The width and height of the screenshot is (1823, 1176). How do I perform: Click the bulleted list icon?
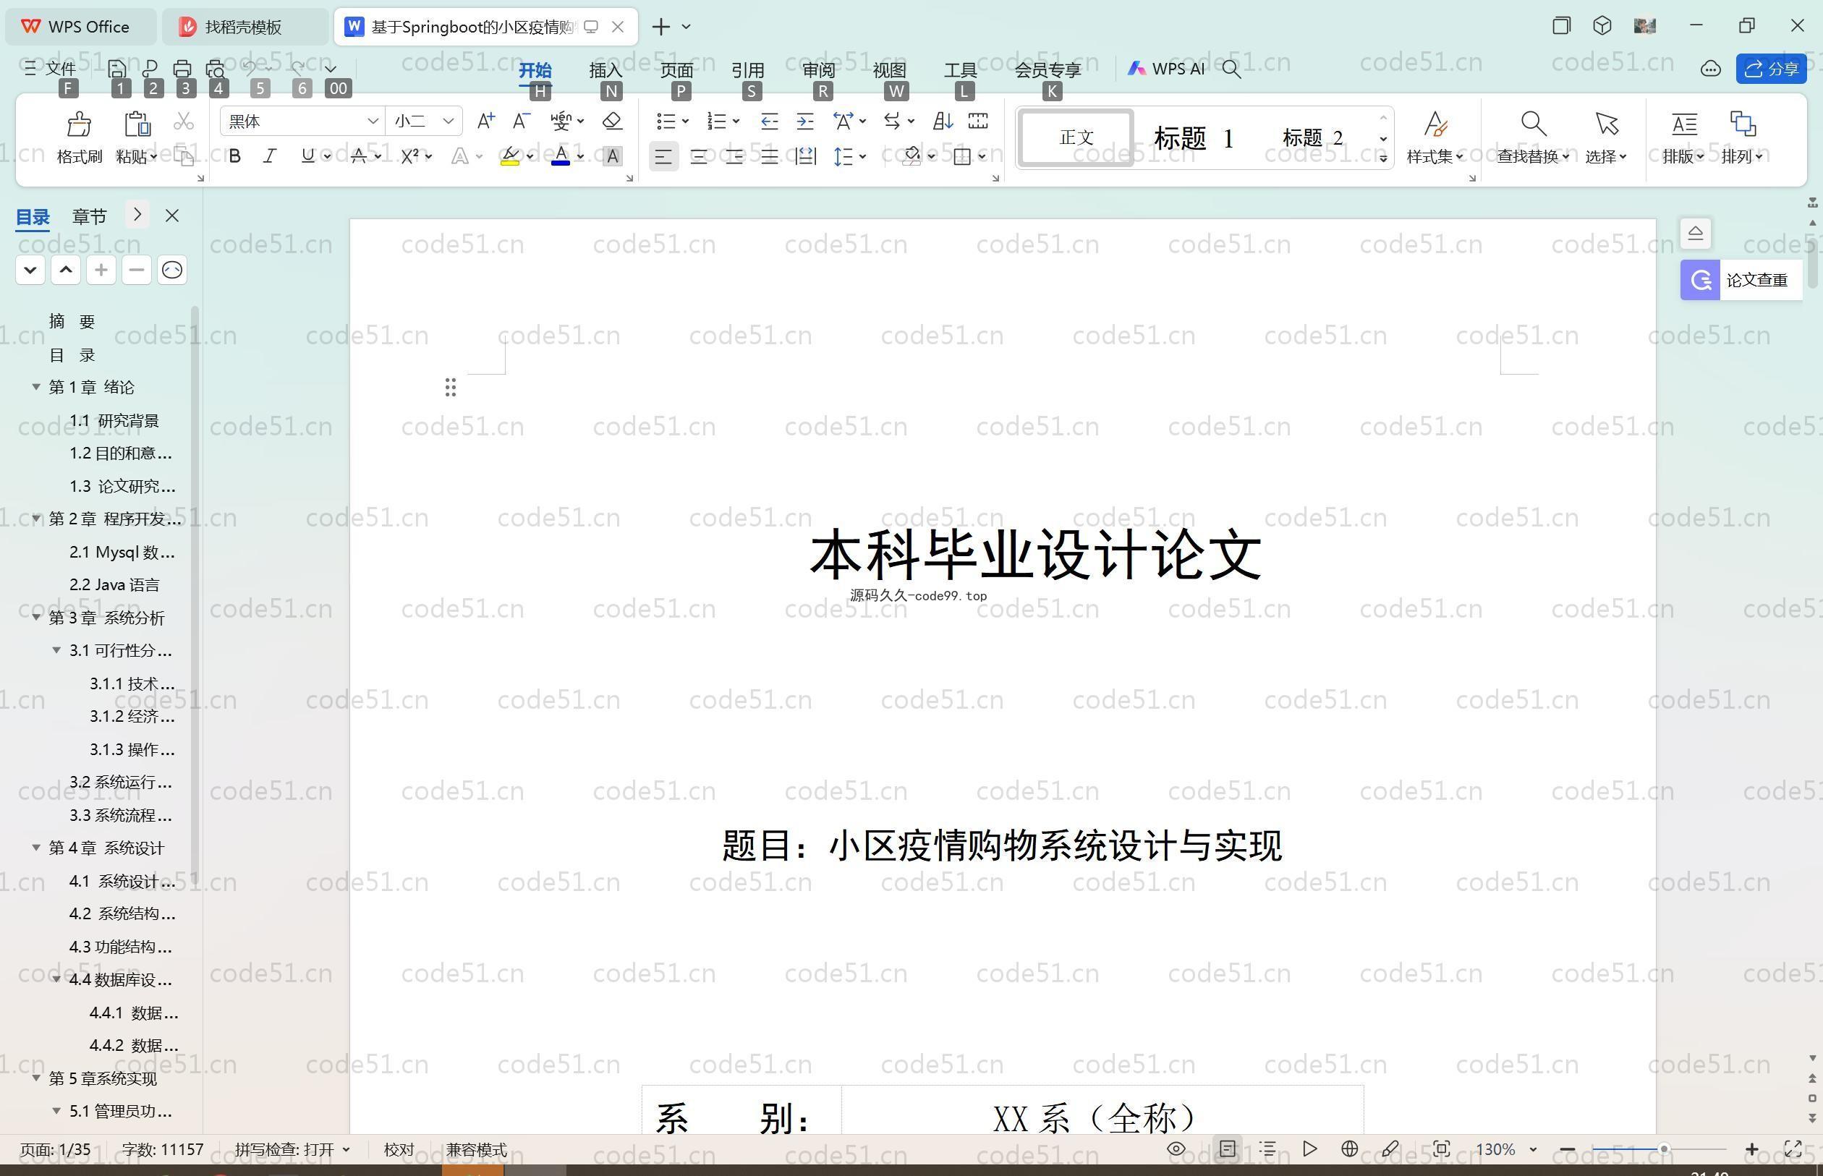tap(666, 121)
